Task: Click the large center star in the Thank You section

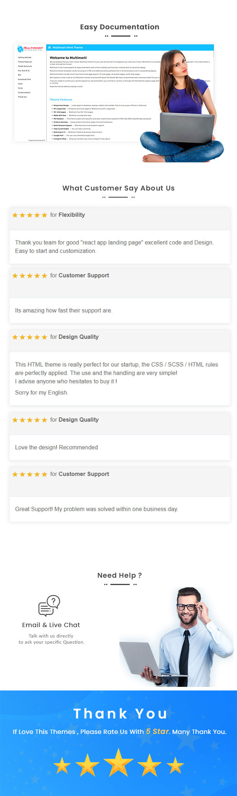Action: 118,763
